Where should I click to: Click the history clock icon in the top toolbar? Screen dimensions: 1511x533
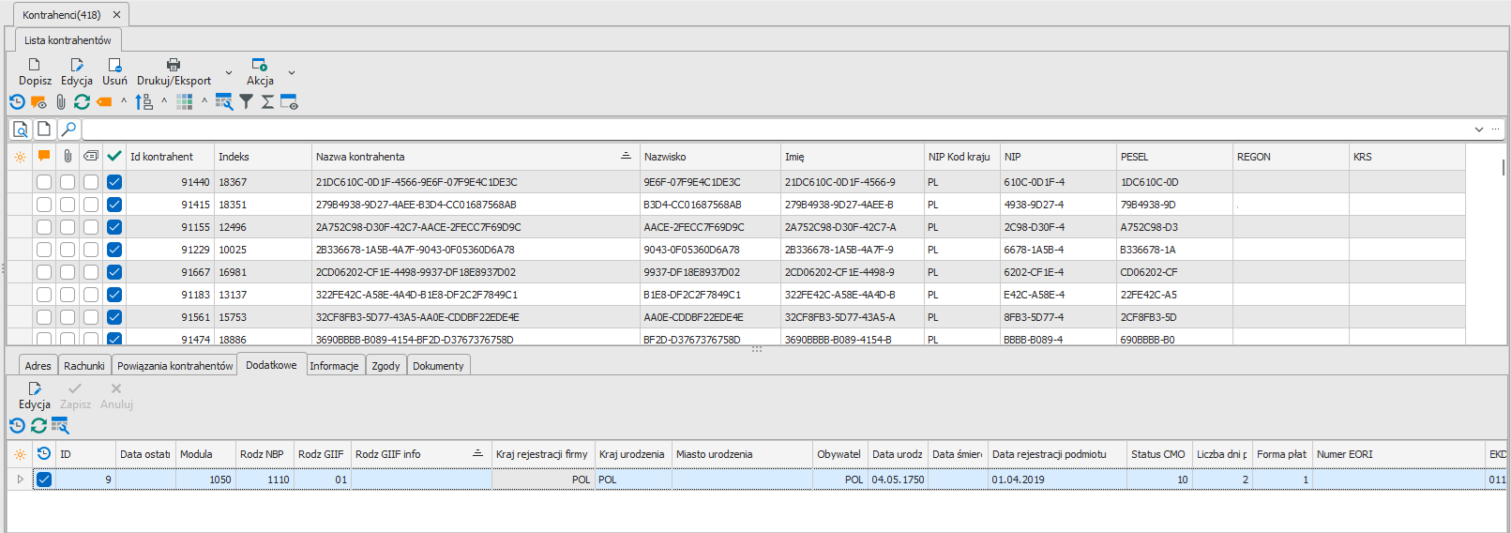click(17, 101)
